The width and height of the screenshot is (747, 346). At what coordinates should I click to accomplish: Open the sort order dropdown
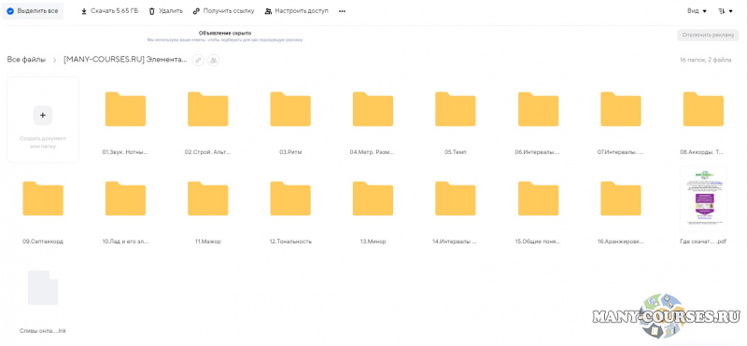726,11
